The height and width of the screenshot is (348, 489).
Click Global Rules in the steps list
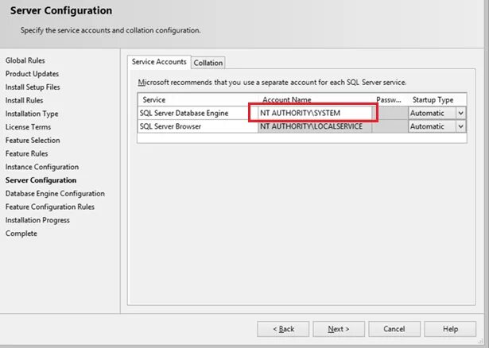(x=25, y=60)
